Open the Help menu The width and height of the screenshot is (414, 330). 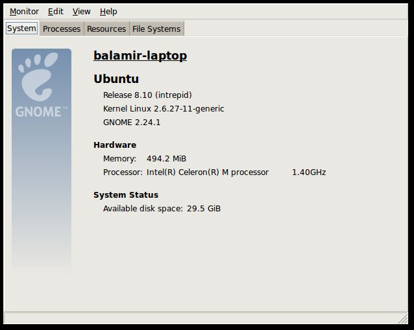[108, 12]
